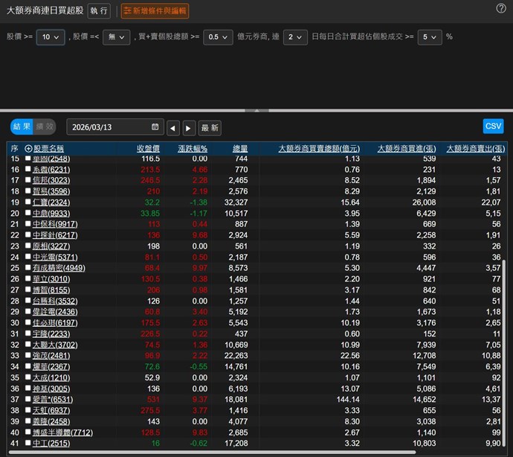Image resolution: width=513 pixels, height=457 pixels.
Task: Click the horizontal scrollbar under the table
Action: pyautogui.click(x=212, y=453)
